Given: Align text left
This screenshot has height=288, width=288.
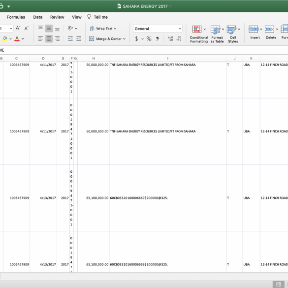Looking at the screenshot, I should point(40,38).
